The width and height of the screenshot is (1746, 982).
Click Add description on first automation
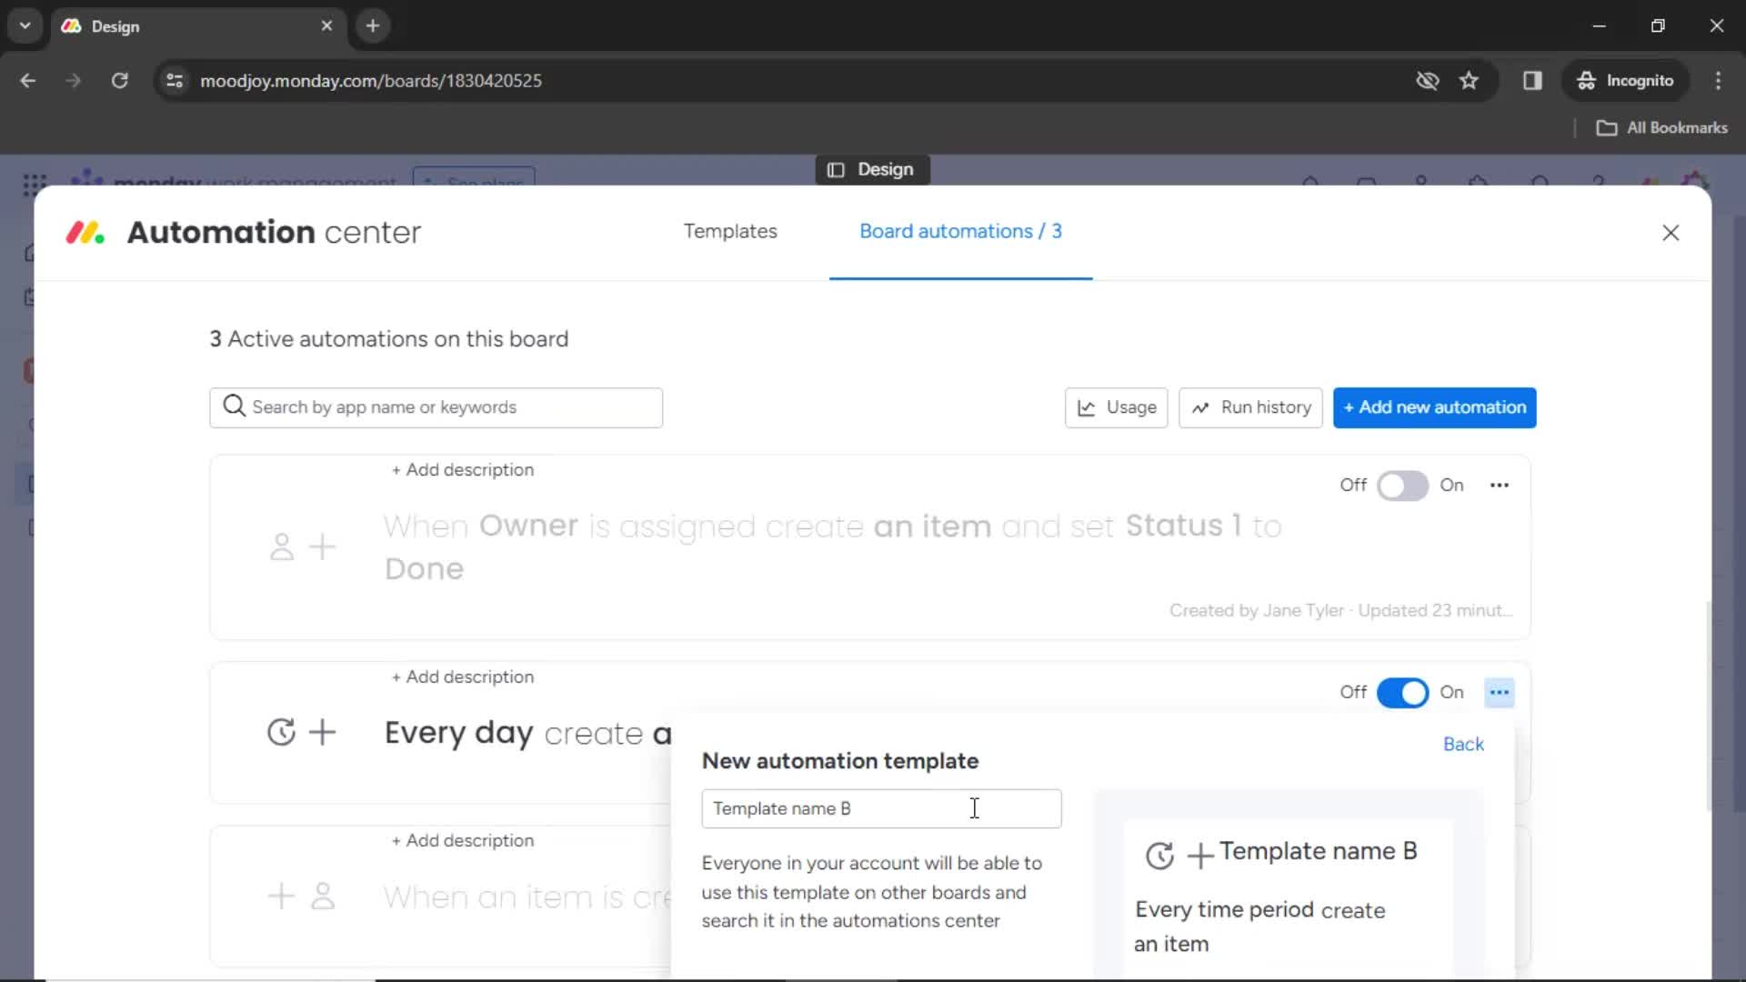coord(462,469)
